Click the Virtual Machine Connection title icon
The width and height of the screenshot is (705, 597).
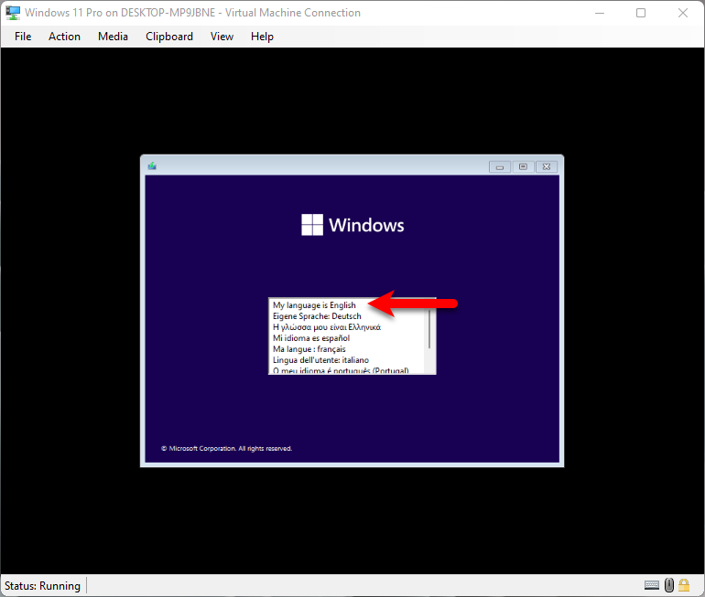[x=13, y=13]
